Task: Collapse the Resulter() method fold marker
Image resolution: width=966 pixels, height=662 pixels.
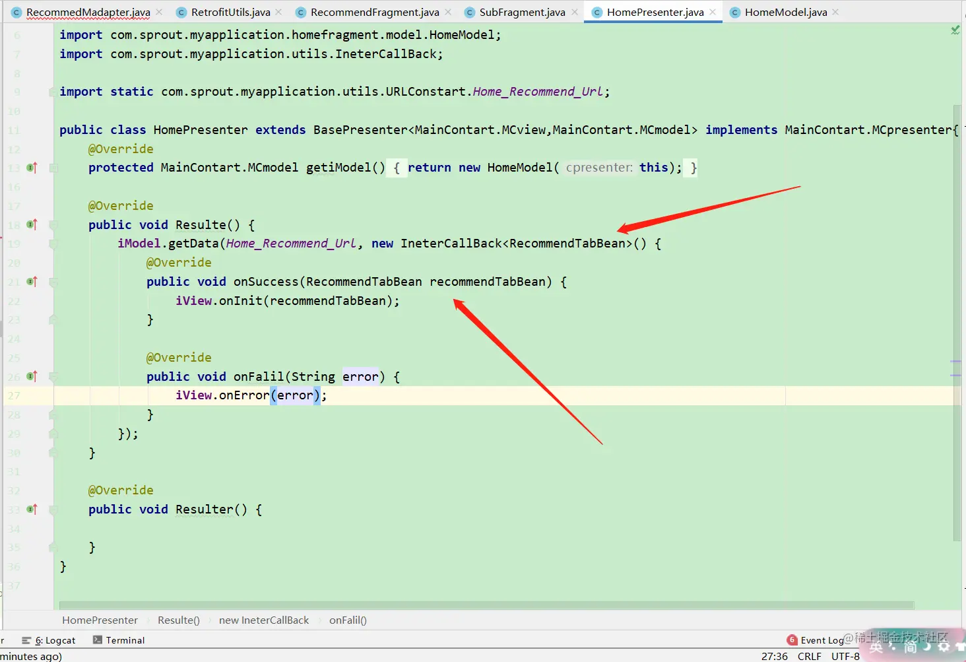Action: click(x=53, y=510)
